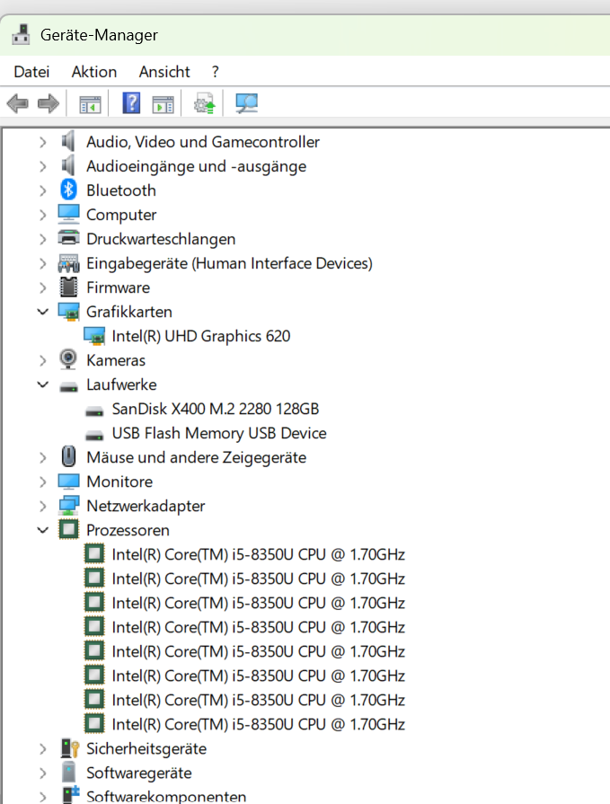
Task: Click the Audioeingänge und -ausgänge label
Action: [x=197, y=166]
